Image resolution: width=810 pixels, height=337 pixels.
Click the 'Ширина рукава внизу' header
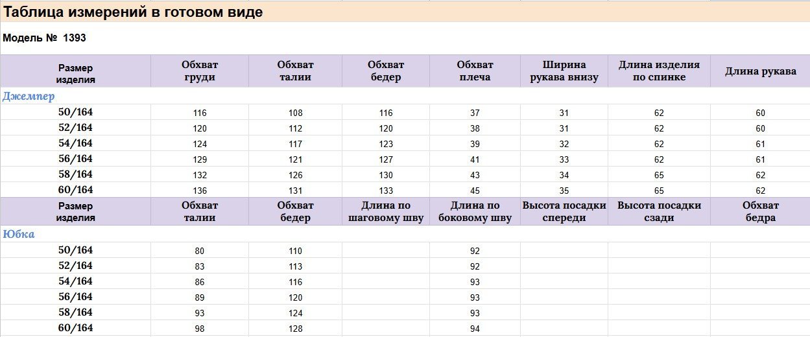564,71
